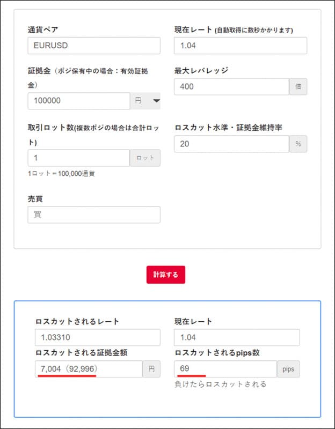This screenshot has height=429, width=335.
Task: Focus the 取引ロット数 input field
Action: [x=78, y=158]
